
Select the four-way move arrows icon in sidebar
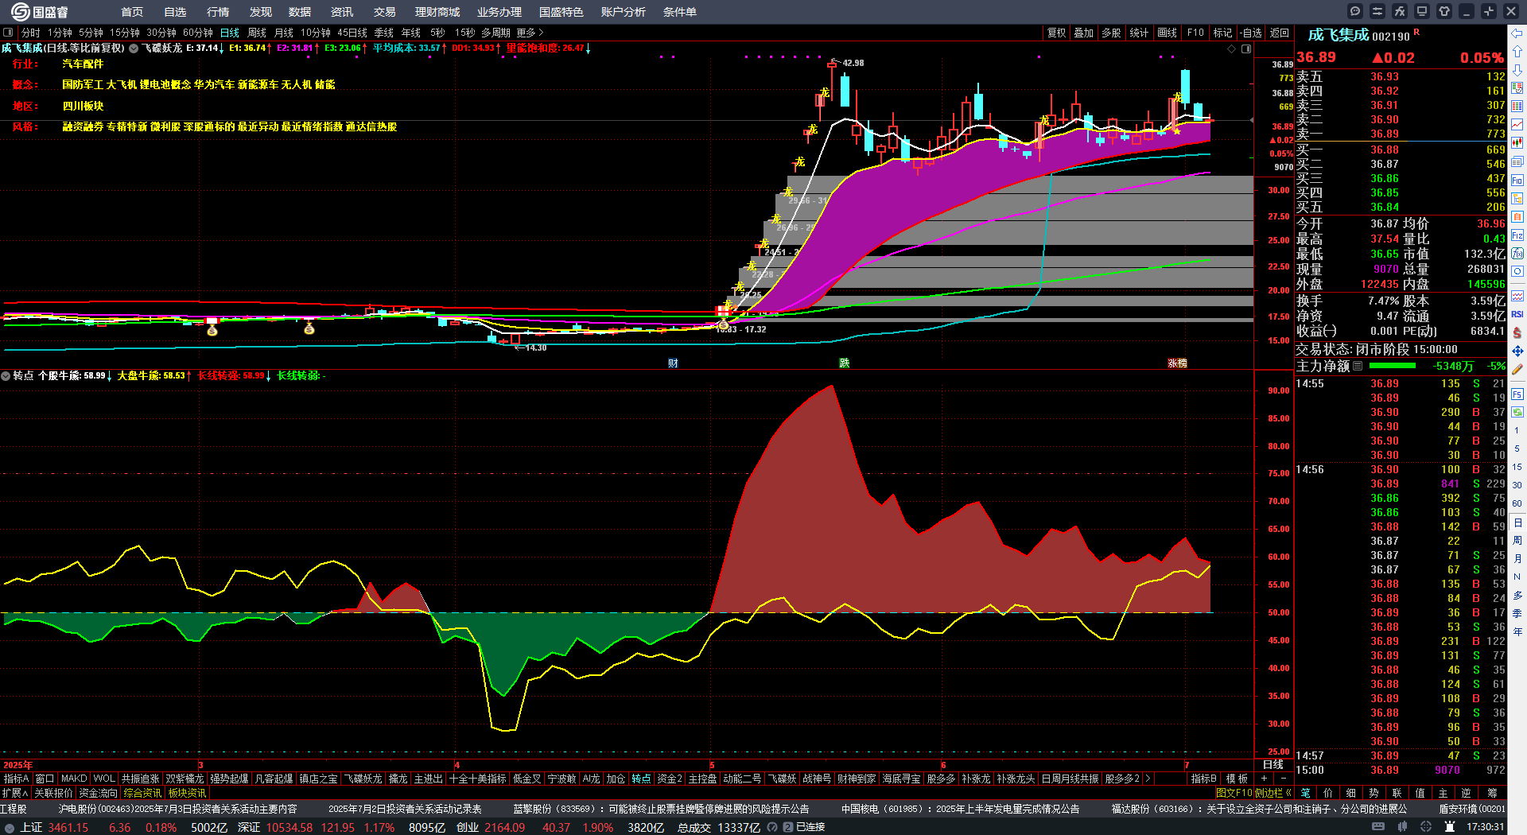coord(1517,351)
